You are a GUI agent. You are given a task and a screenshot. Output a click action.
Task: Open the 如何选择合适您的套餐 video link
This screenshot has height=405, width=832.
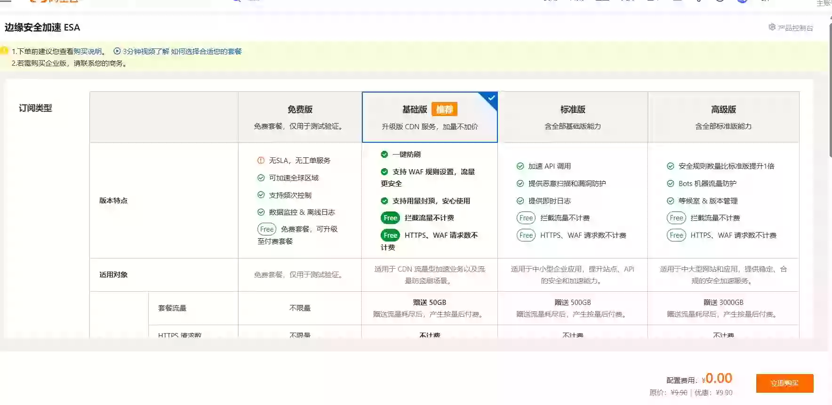point(206,51)
